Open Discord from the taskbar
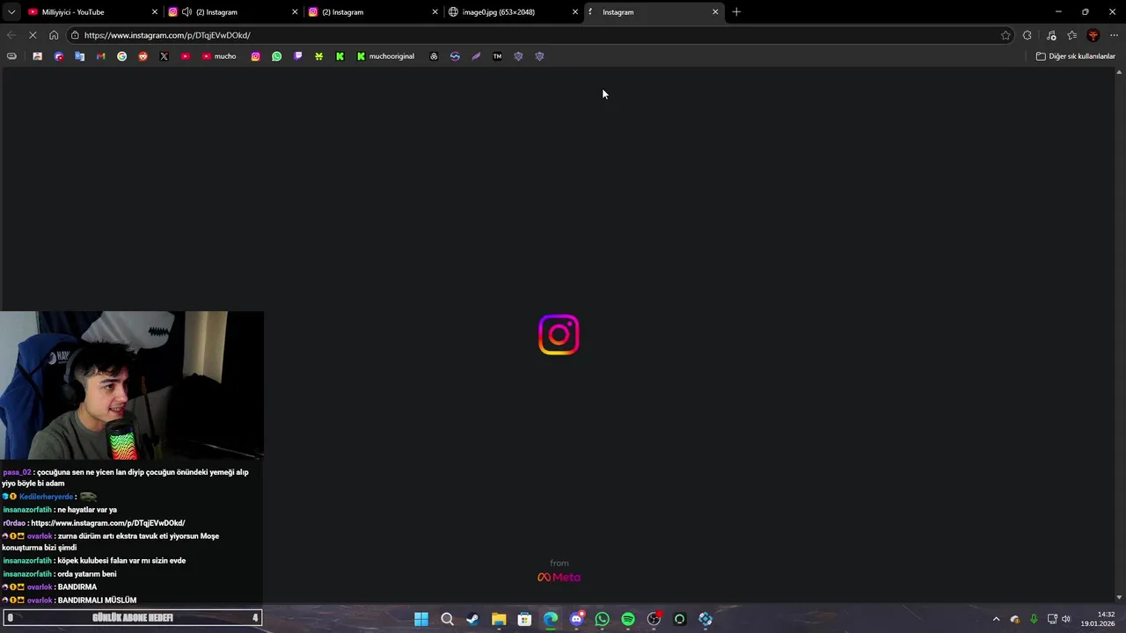 (x=576, y=619)
